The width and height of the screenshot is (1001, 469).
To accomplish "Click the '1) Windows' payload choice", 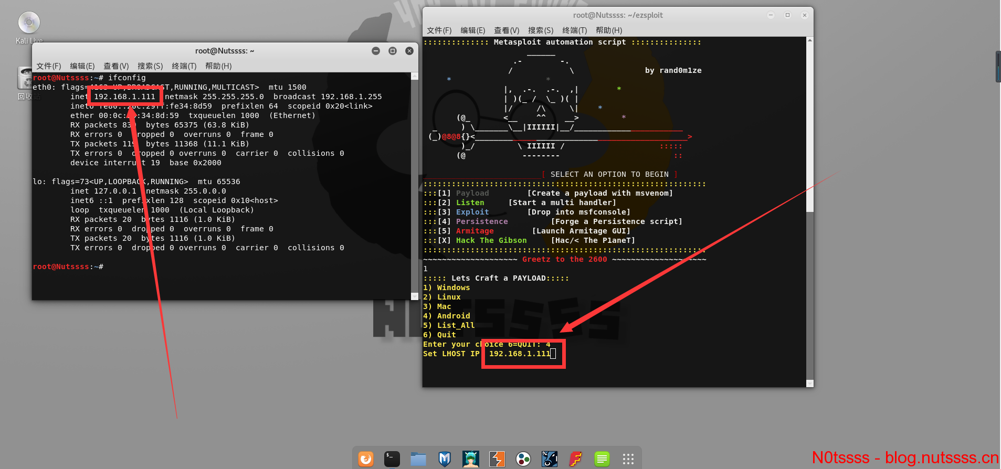I will click(x=447, y=287).
